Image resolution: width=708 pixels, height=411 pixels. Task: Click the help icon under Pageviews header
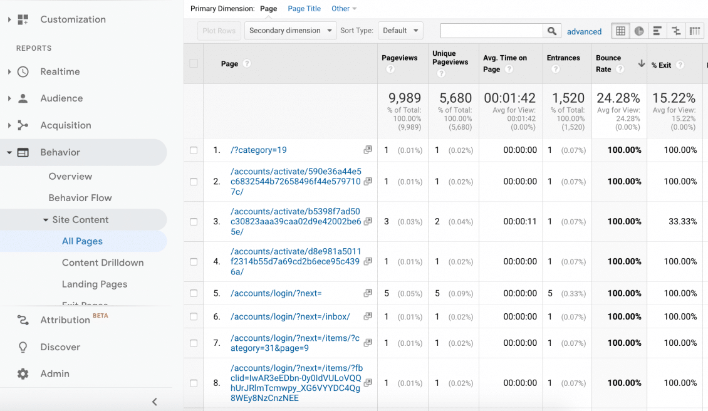pyautogui.click(x=390, y=69)
